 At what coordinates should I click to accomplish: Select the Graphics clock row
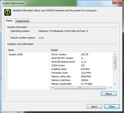pyautogui.click(x=82, y=69)
